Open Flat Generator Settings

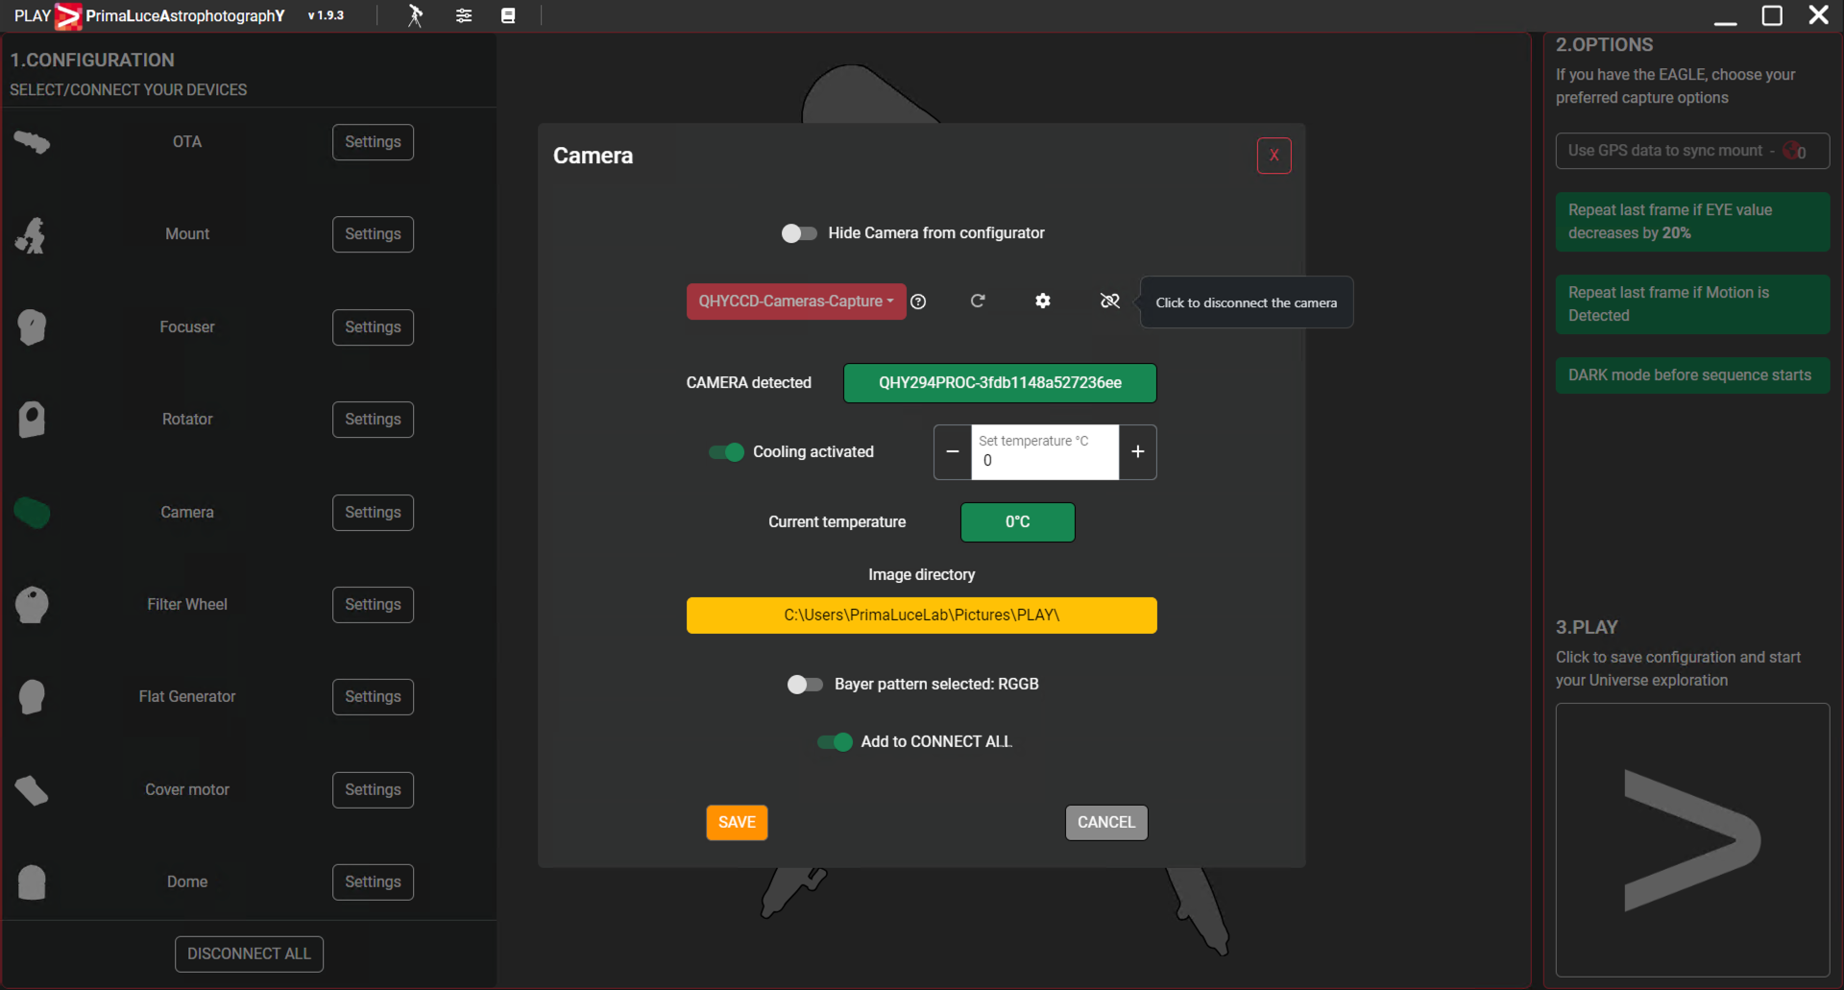pyautogui.click(x=373, y=697)
